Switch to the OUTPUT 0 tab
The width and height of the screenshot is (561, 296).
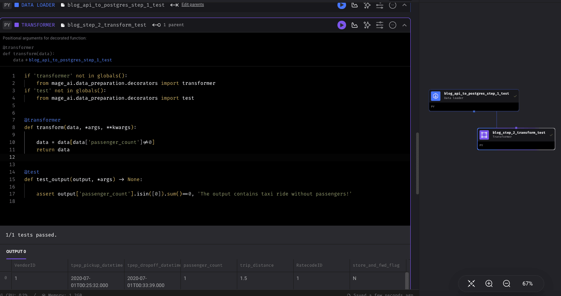[x=16, y=252]
